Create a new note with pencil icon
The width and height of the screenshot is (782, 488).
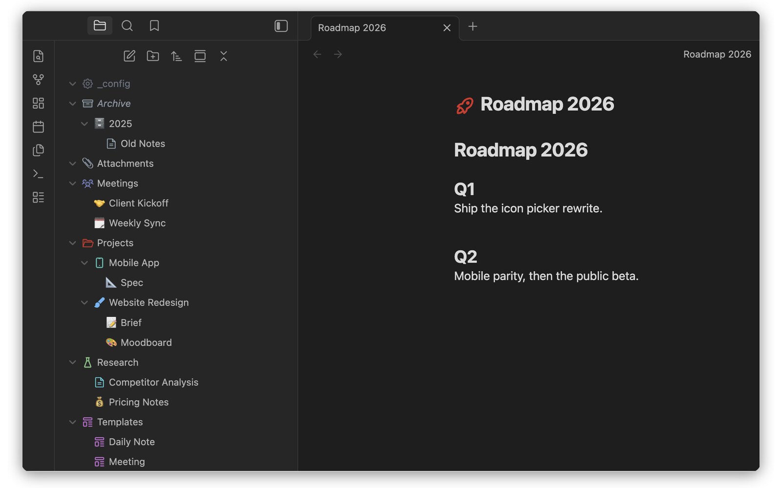130,56
